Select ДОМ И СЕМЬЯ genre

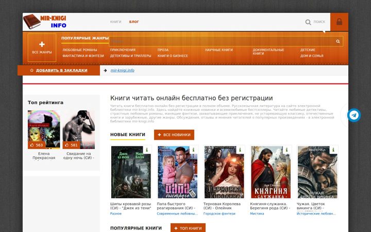point(312,56)
